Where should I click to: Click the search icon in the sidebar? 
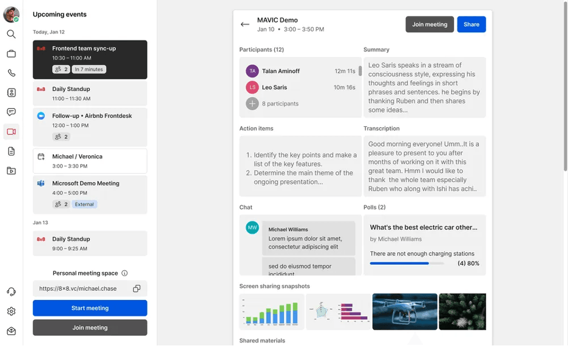(x=11, y=35)
